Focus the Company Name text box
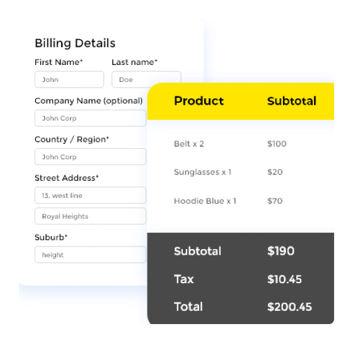 pos(90,119)
